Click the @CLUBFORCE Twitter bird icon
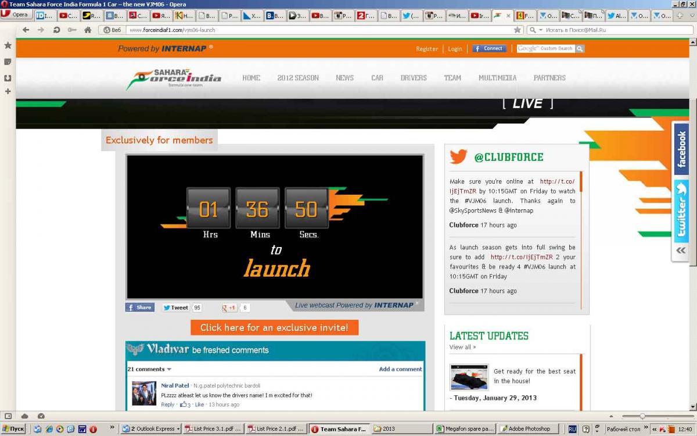Screen dimensions: 697x436 [458, 157]
